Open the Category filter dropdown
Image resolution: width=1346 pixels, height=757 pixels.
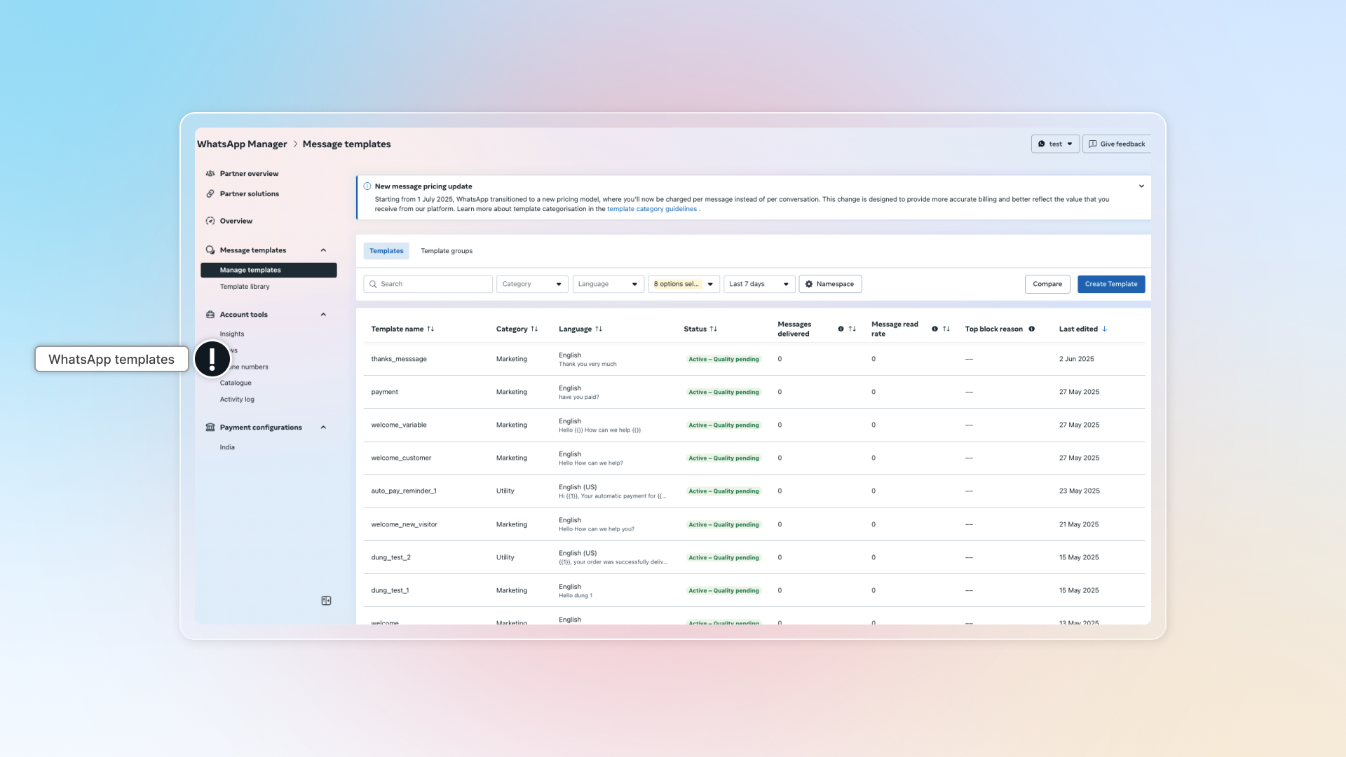pos(532,285)
